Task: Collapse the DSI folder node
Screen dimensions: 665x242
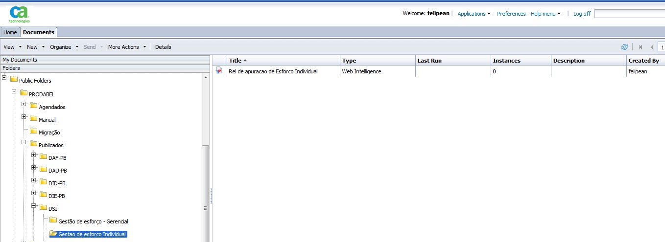Action: coord(34,206)
